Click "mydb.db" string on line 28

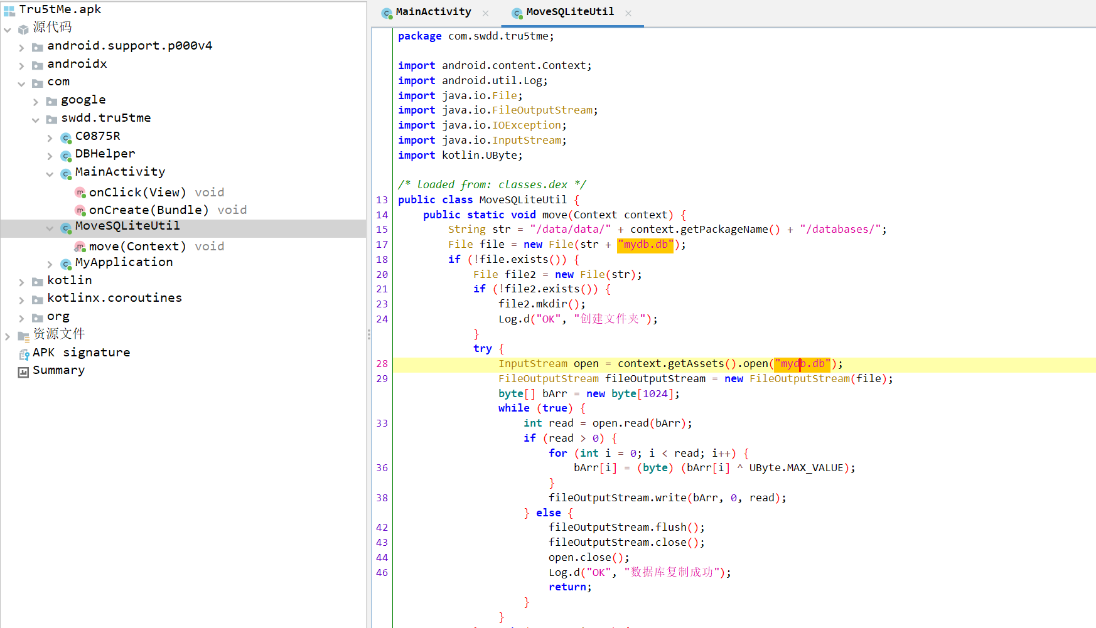802,364
